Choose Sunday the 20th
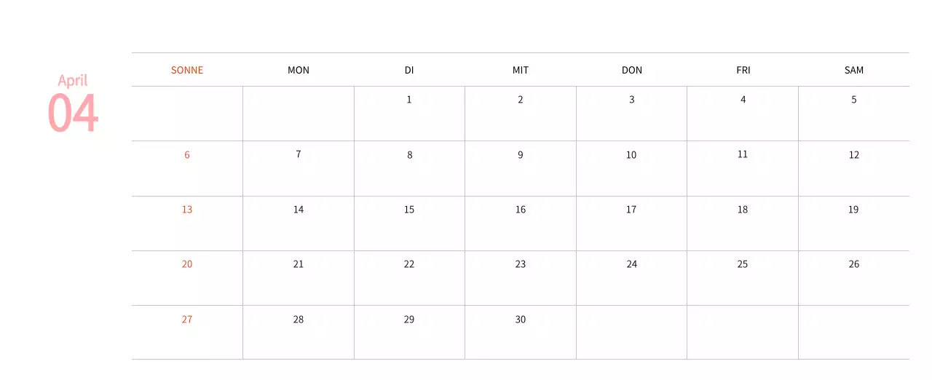 point(187,264)
